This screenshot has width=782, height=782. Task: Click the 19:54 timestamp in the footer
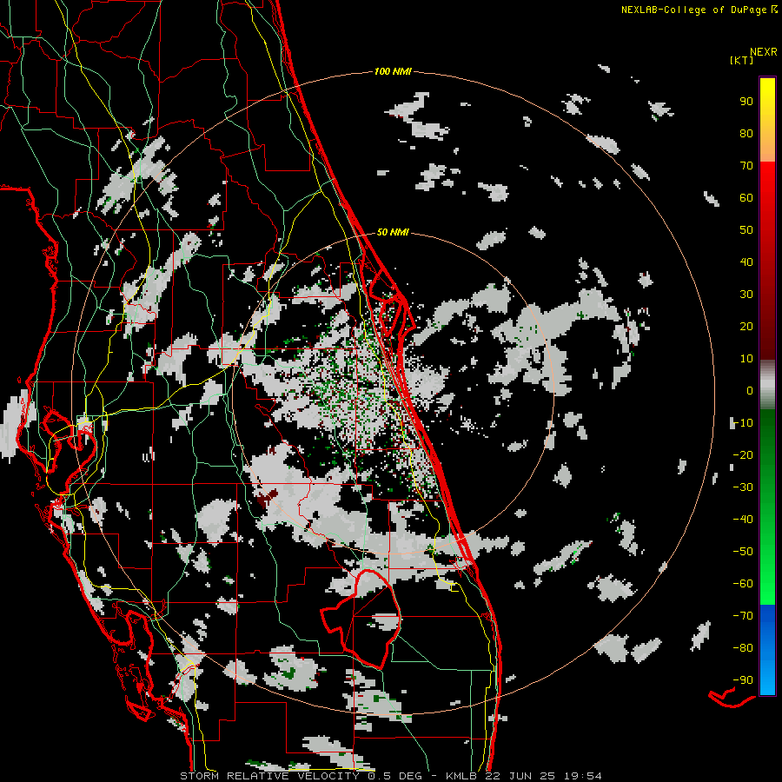click(583, 776)
